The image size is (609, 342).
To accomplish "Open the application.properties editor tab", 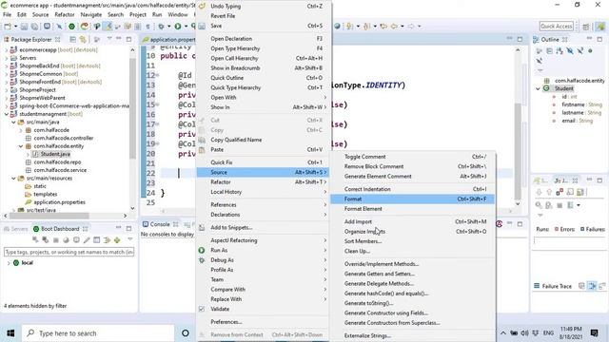I will (x=169, y=40).
